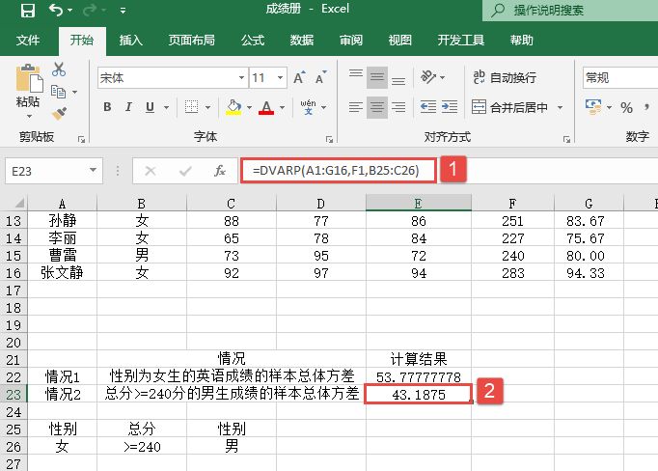Click the Cut scissors icon
The image size is (658, 471).
tap(59, 69)
